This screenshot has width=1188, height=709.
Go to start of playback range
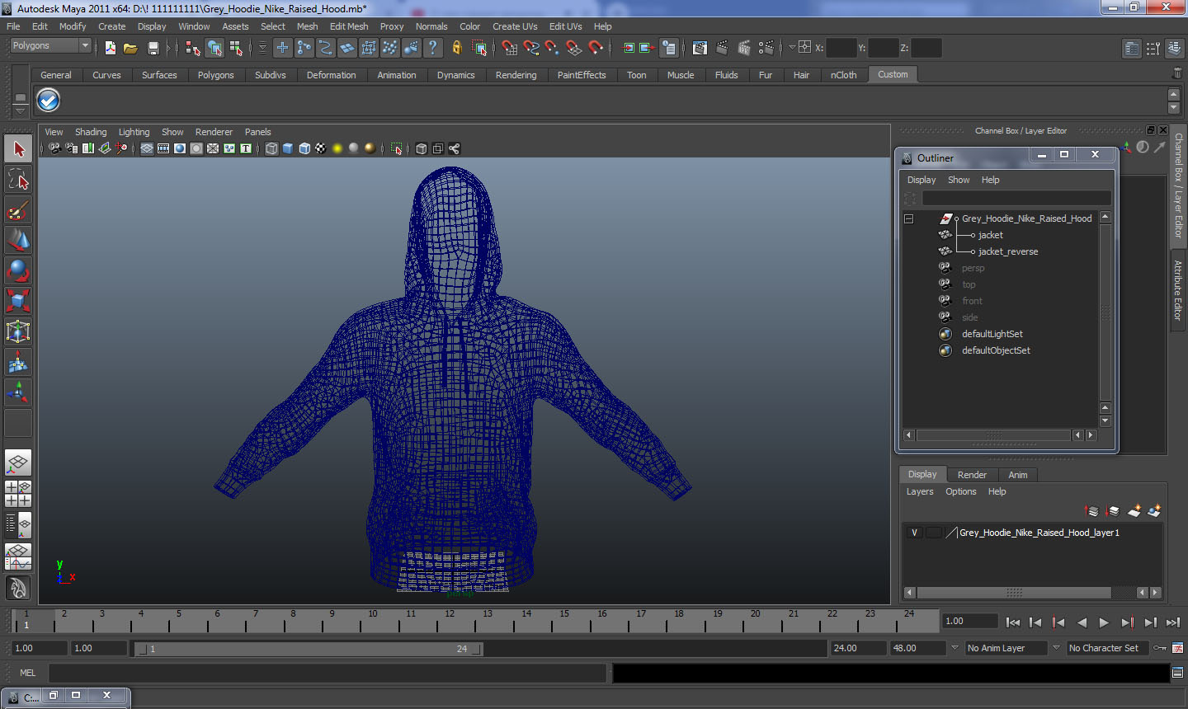point(1013,622)
